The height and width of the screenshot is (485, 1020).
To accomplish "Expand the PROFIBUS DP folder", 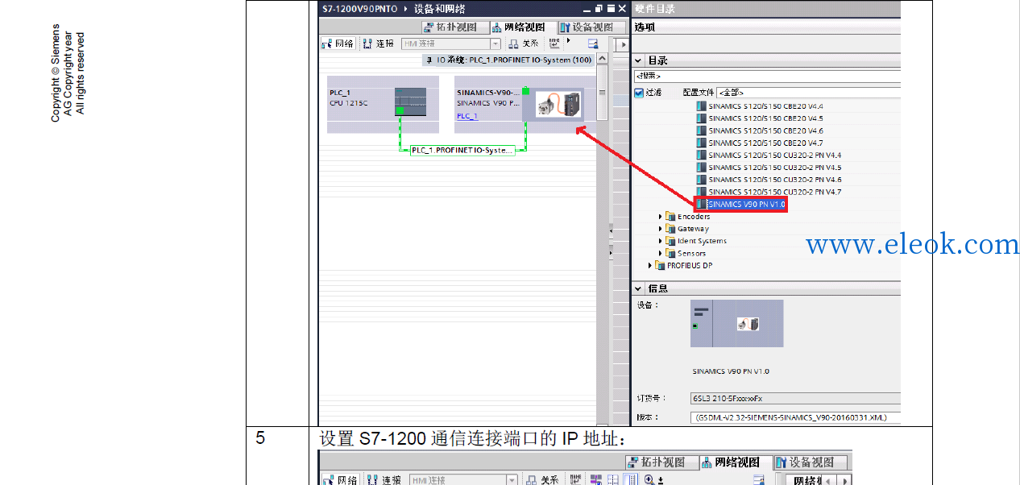I will pos(651,265).
